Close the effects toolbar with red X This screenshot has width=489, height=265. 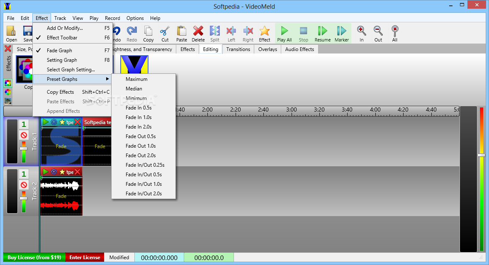click(x=8, y=49)
